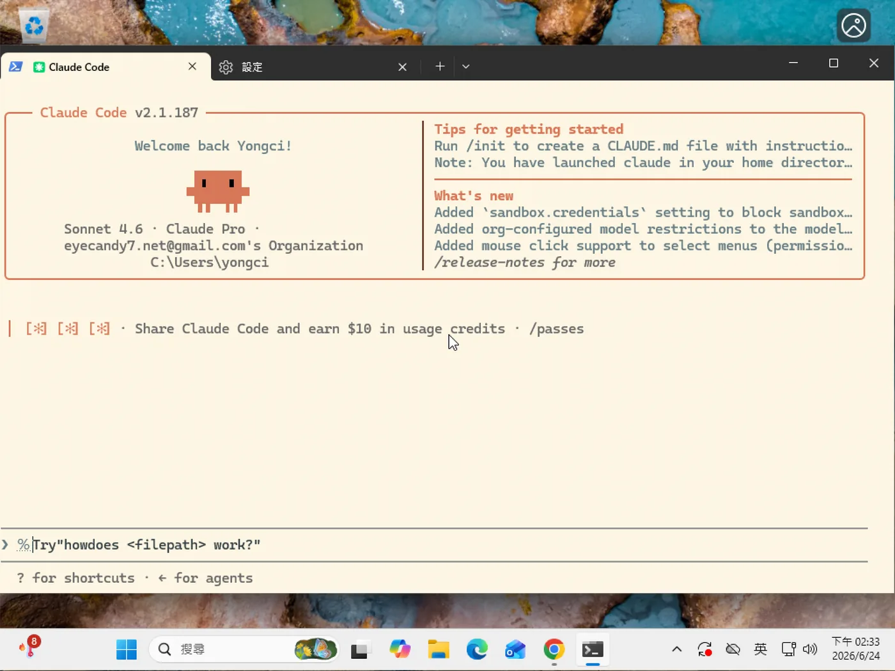Open the taskbar widgets icon with badge 8

29,647
